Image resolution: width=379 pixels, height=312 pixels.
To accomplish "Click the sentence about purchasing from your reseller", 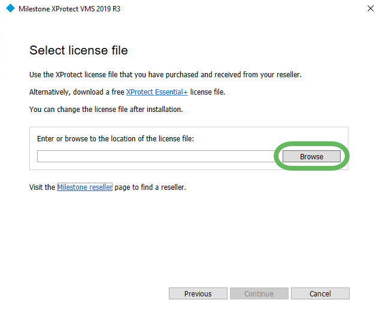I will (165, 75).
